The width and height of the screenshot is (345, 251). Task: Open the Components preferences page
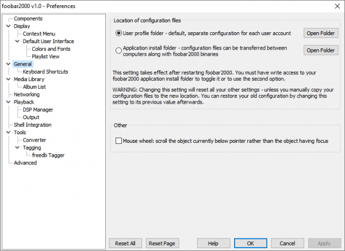[x=28, y=19]
